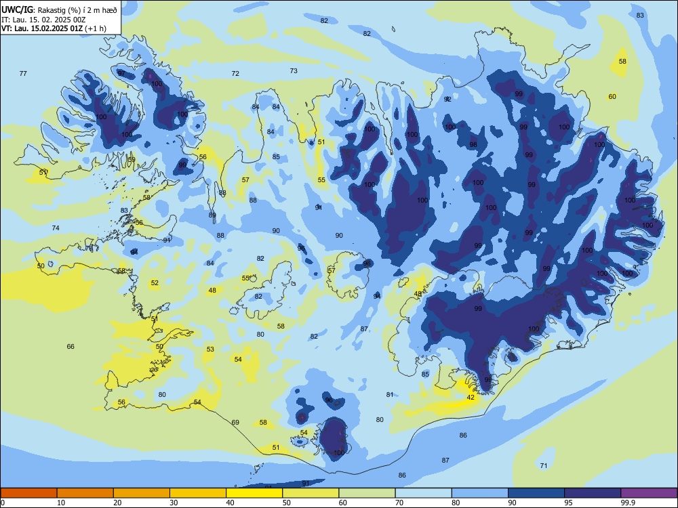This screenshot has height=508, width=678.
Task: Click the purple above-99.9 legend swatch
Action: [649, 493]
